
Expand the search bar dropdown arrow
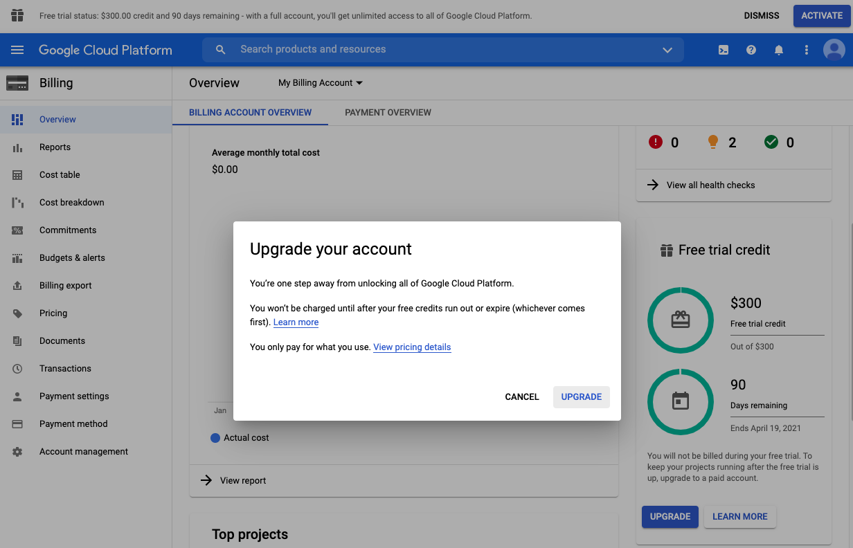click(667, 50)
